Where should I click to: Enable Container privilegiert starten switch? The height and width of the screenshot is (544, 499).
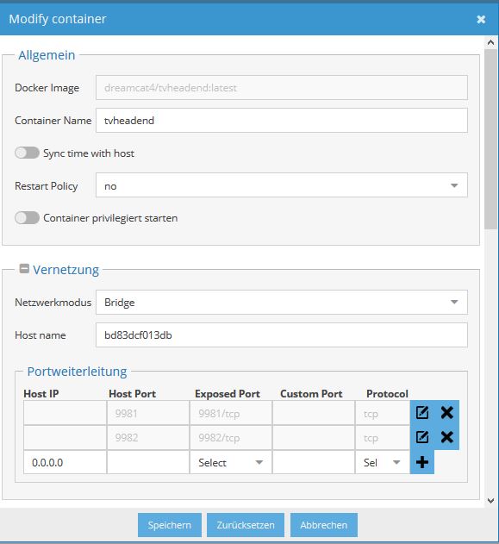pos(27,218)
